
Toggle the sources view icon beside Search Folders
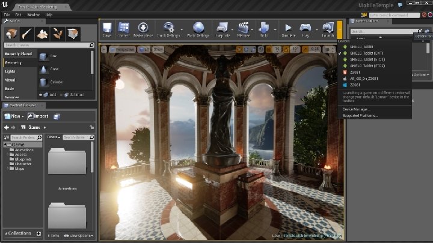(7, 137)
